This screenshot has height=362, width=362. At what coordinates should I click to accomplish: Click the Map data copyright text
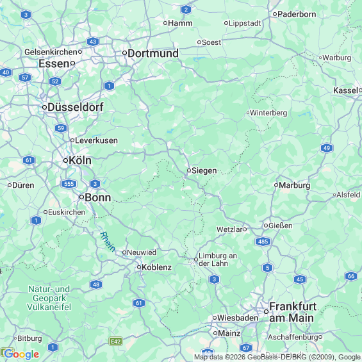277,358
